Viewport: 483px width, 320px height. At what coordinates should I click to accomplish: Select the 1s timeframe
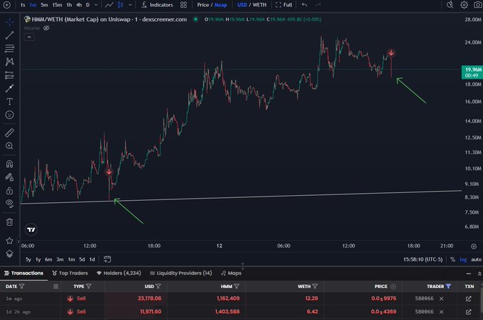coord(23,5)
